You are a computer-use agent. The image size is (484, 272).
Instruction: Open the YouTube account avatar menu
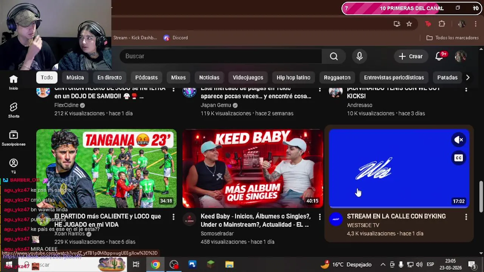coord(461,56)
